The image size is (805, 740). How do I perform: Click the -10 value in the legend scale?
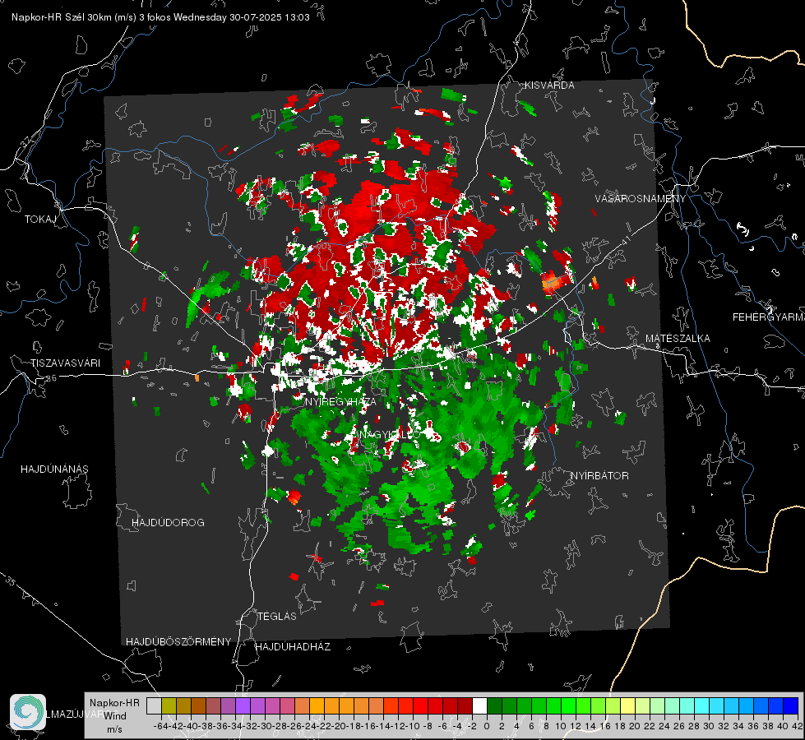pos(412,726)
